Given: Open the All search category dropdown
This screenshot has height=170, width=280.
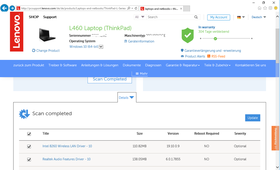Looking at the screenshot, I should coord(140,17).
